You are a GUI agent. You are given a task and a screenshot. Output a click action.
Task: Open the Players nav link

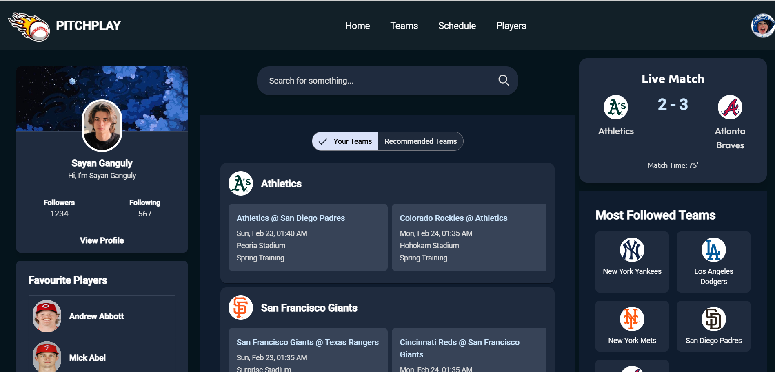(x=511, y=26)
